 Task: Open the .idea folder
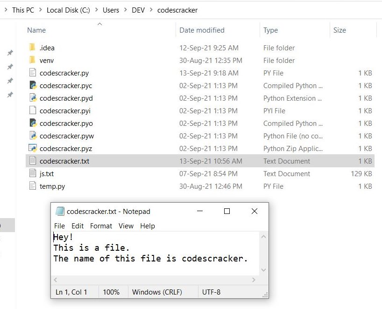(x=48, y=48)
